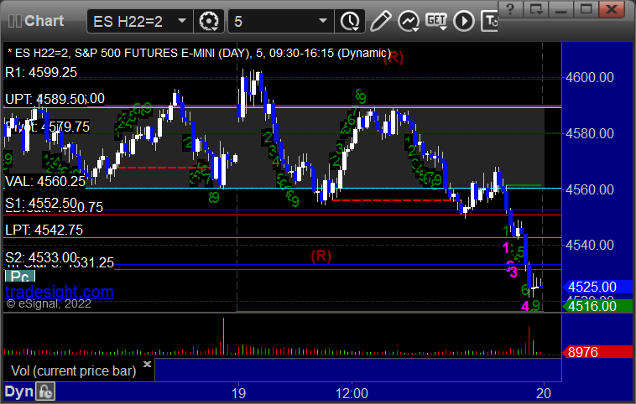Select the pencil drawing tool

click(380, 21)
